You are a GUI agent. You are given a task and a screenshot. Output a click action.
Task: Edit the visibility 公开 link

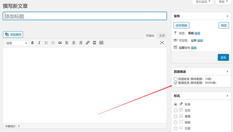click(200, 41)
